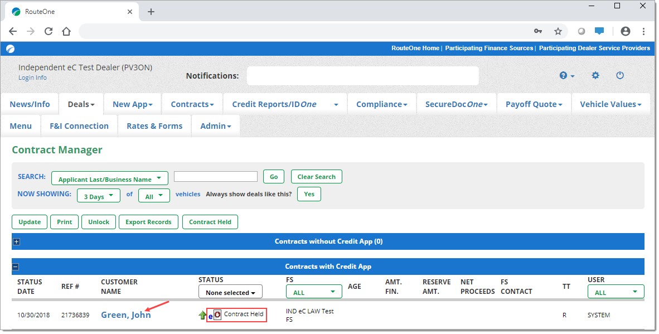Follow the Participating Finance Sources link

[x=489, y=49]
